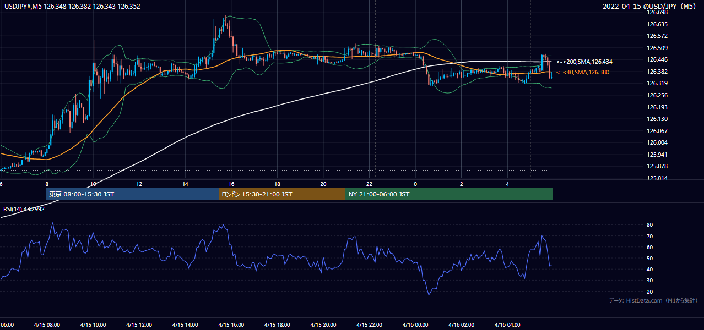Screen dimensions: 704x330
Task: Click the 2022-04-15 USD/JPY (M5) chart title
Action: click(650, 7)
